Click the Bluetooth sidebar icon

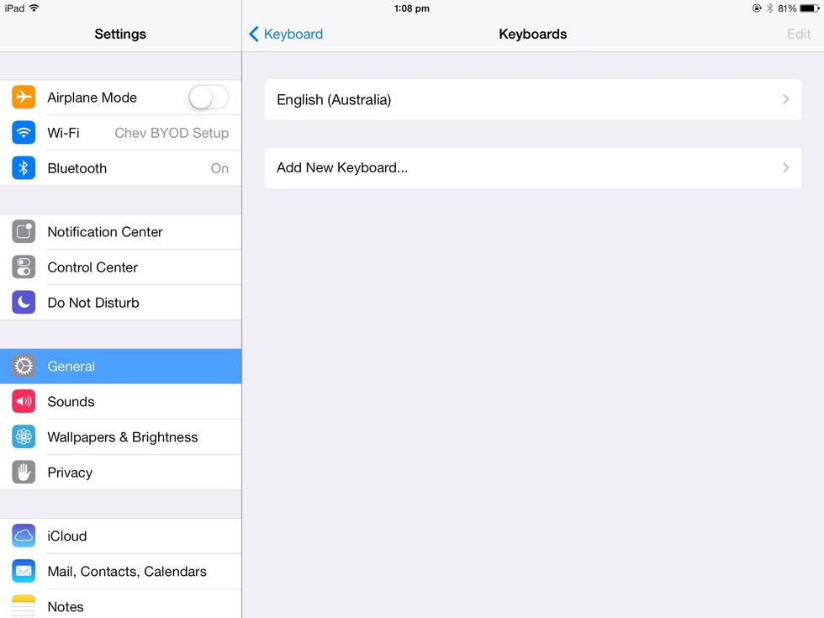pos(23,168)
